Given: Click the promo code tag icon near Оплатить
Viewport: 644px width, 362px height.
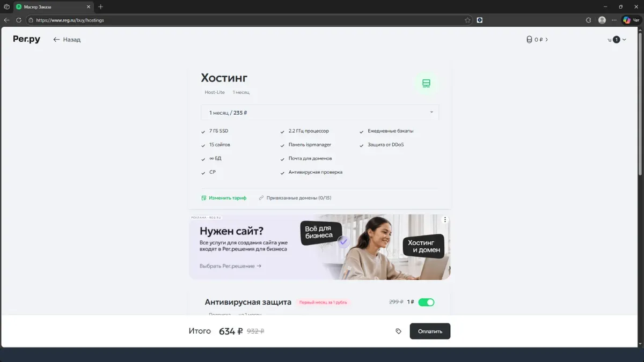Looking at the screenshot, I should point(398,331).
